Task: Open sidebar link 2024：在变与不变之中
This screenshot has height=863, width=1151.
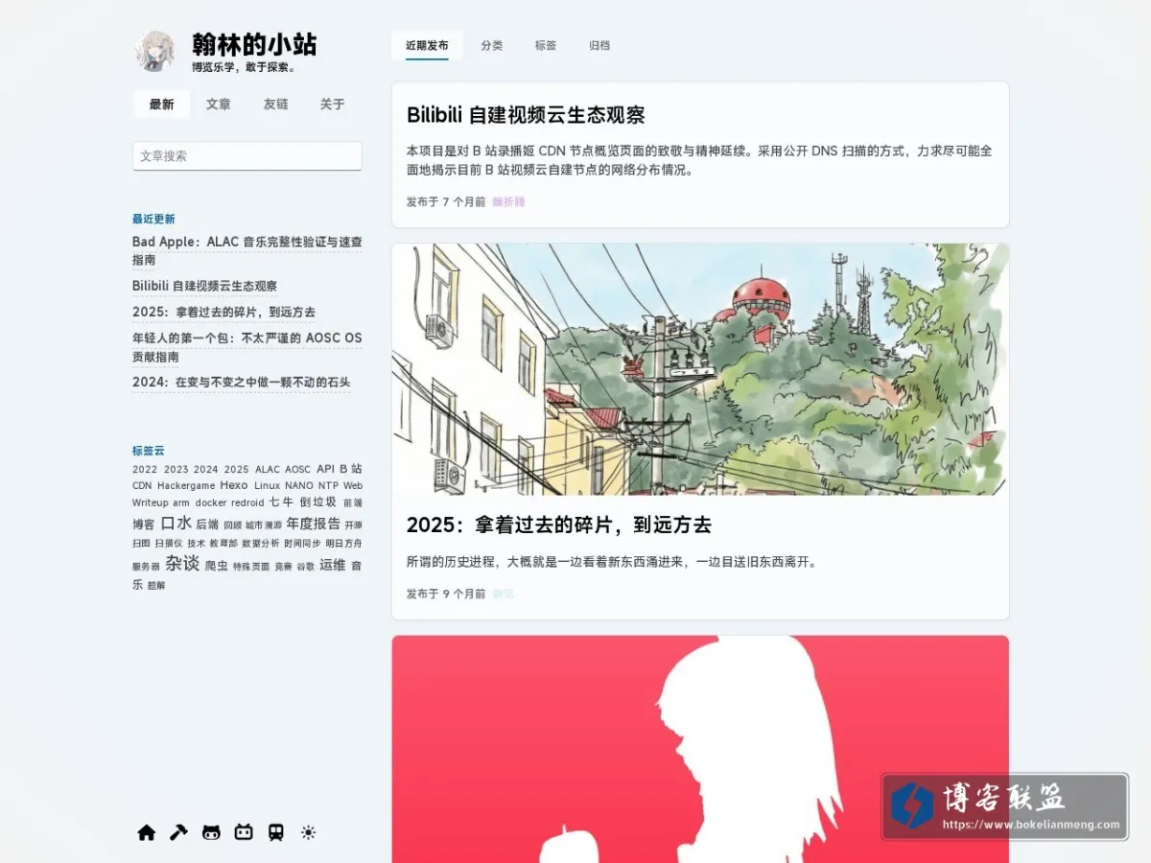Action: [x=242, y=382]
